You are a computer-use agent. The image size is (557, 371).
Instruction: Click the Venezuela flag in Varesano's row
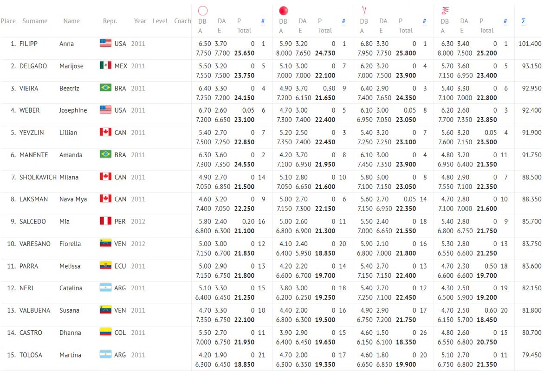106,243
